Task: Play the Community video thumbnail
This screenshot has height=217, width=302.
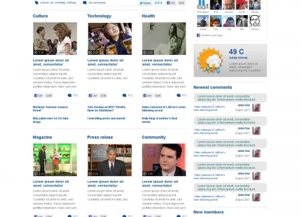Action: pyautogui.click(x=164, y=160)
